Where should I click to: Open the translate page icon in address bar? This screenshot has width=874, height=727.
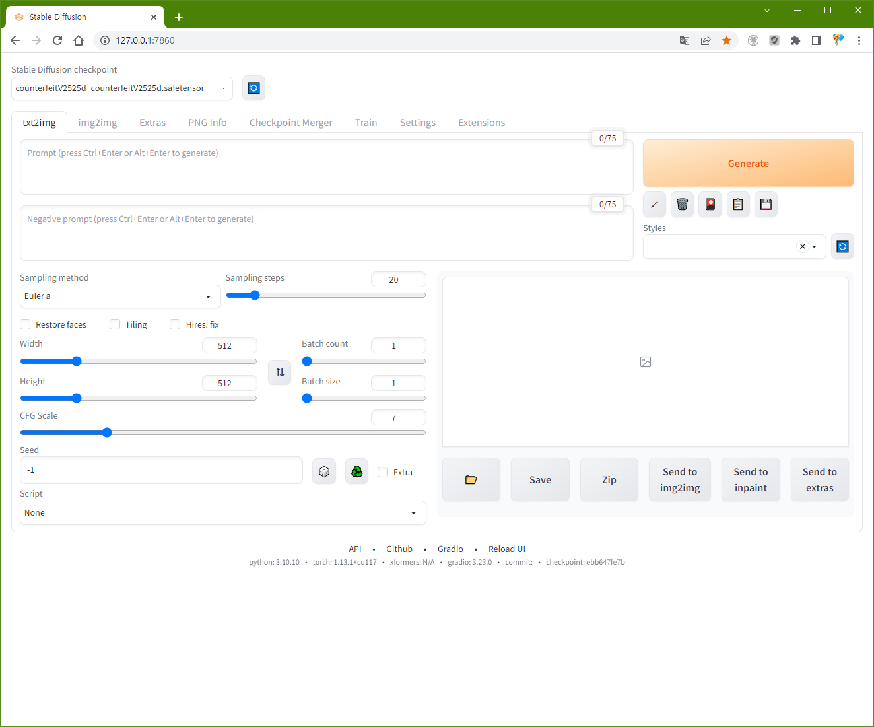pyautogui.click(x=685, y=40)
